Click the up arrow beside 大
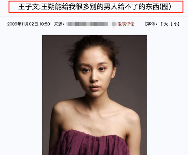 point(161,24)
